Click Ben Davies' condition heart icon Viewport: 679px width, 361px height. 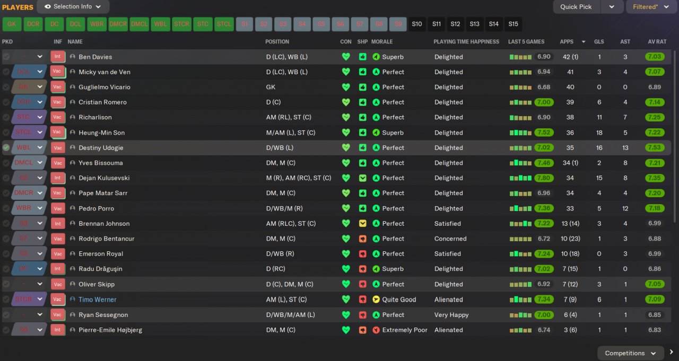point(346,57)
